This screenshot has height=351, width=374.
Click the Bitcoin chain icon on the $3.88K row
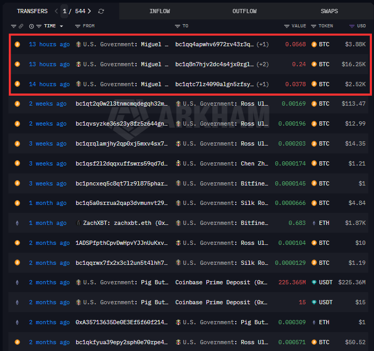(x=17, y=44)
